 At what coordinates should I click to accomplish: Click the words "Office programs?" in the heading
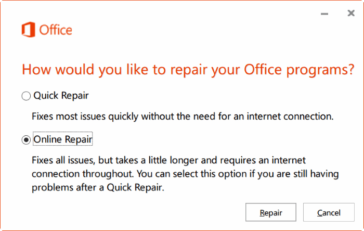pyautogui.click(x=306, y=70)
